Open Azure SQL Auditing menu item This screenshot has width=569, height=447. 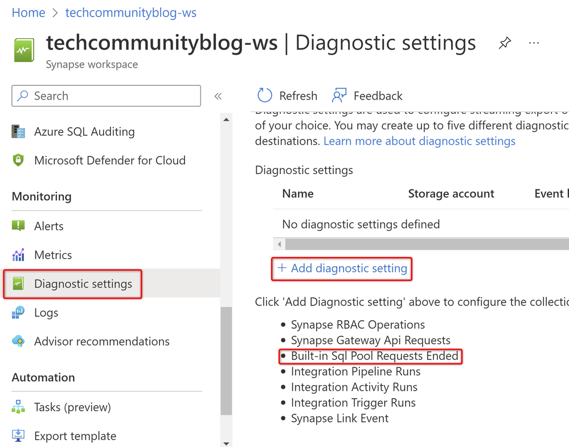[84, 131]
